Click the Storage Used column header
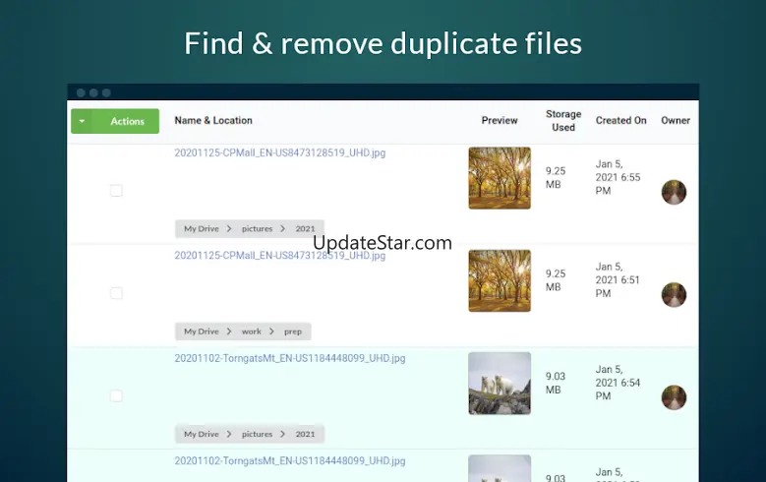Screen dimensions: 766x482 tap(563, 120)
